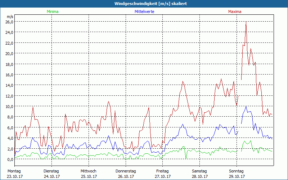Click the 10,0 y-axis value
The image size is (288, 180).
(x=10, y=107)
